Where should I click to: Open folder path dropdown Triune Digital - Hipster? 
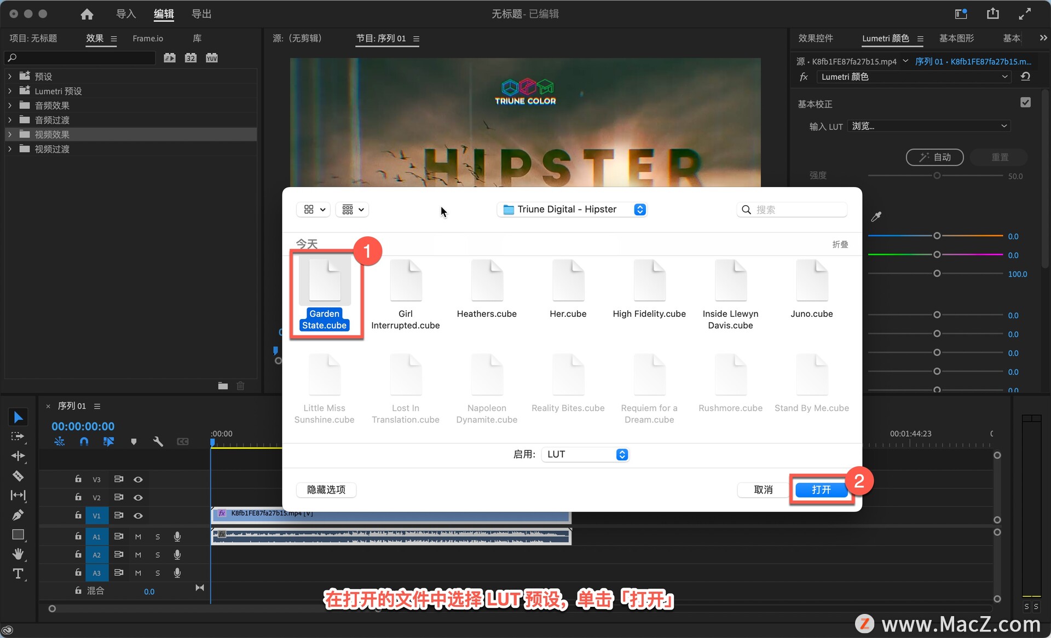572,210
